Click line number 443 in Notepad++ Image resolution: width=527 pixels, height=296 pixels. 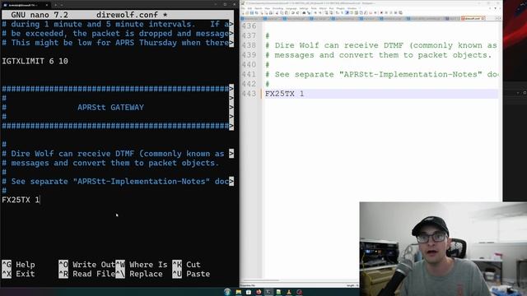click(x=249, y=94)
